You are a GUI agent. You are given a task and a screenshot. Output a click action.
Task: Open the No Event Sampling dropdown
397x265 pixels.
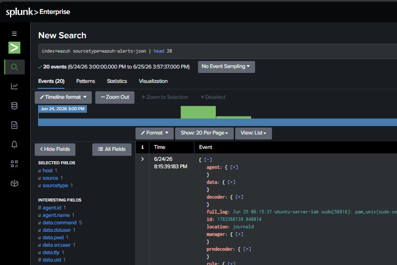[226, 67]
